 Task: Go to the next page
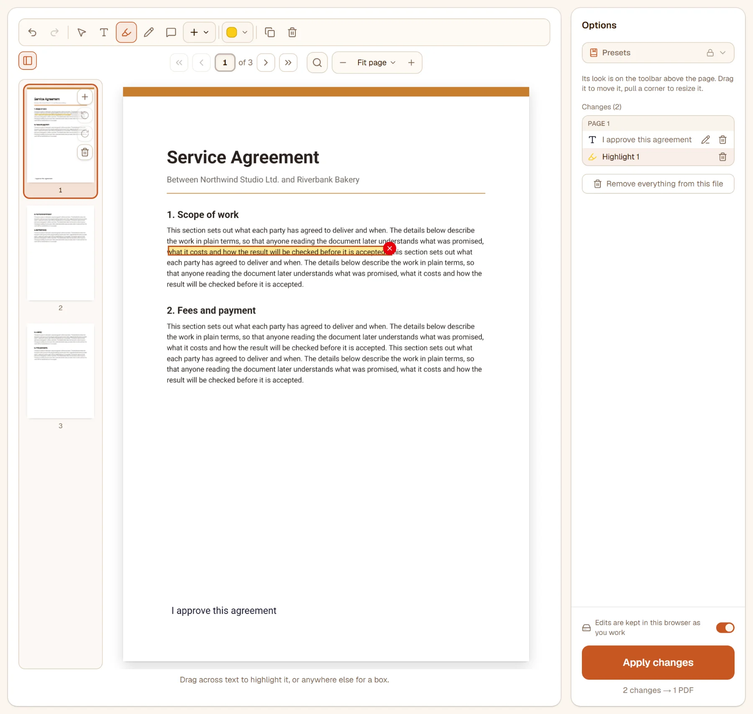pos(266,62)
